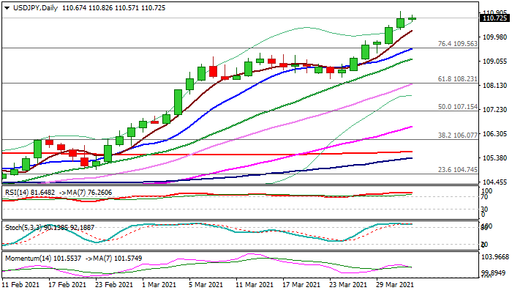
Task: Click the large red candle near 5 Mar
Action: (213, 70)
